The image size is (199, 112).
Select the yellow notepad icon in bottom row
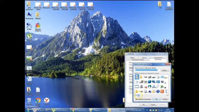[x=154, y=91]
